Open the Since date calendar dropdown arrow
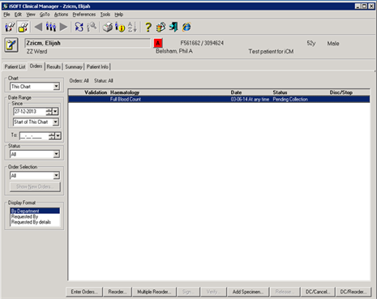377x299 pixels. click(x=55, y=112)
